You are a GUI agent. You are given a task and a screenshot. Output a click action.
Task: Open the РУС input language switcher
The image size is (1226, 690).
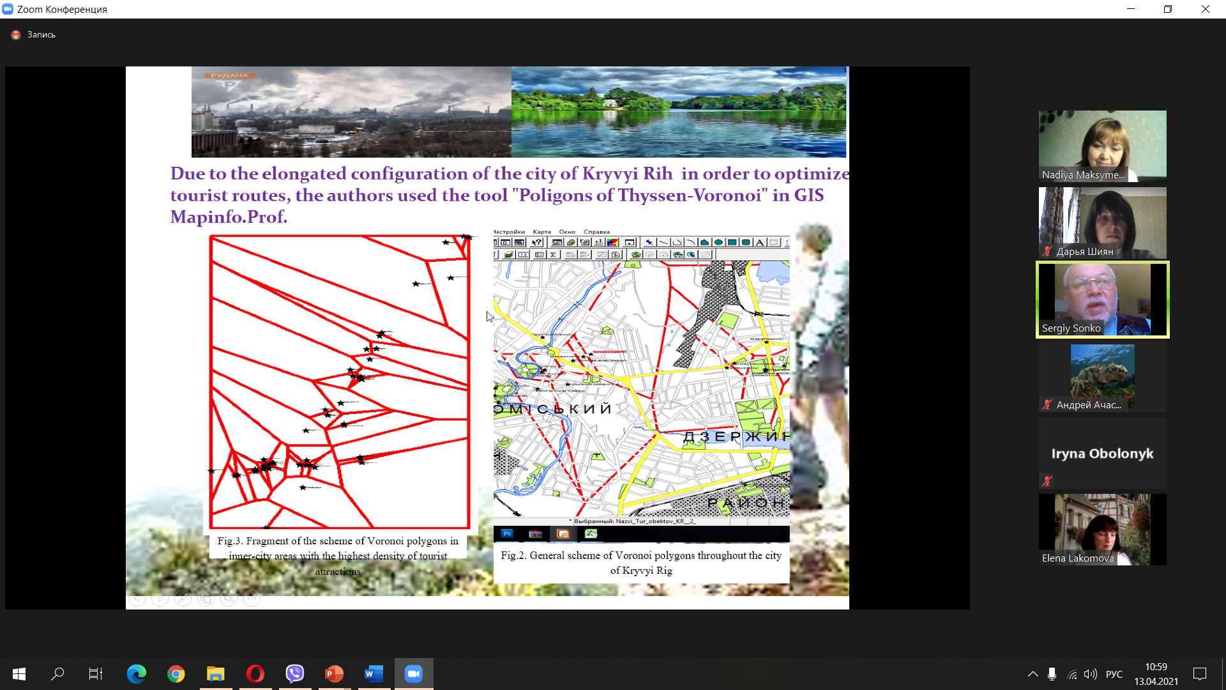[1114, 674]
